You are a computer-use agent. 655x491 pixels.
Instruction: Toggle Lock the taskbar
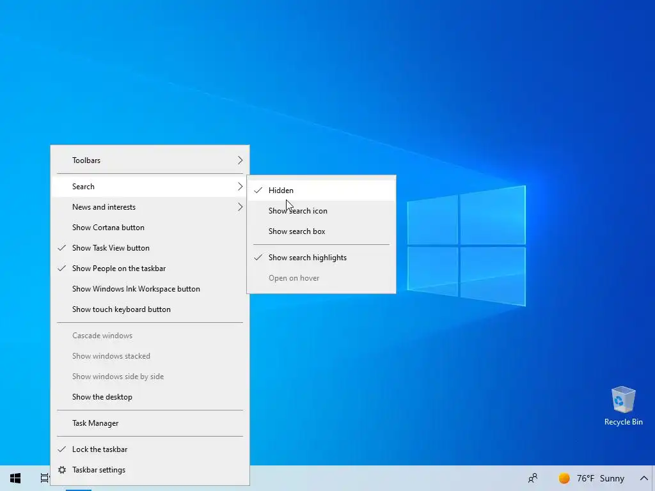pyautogui.click(x=150, y=449)
